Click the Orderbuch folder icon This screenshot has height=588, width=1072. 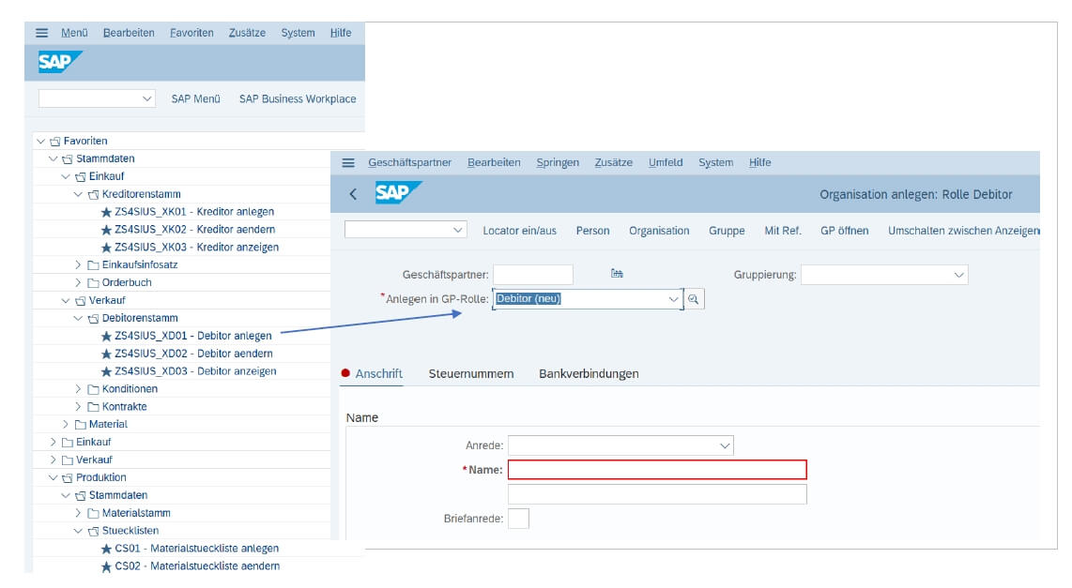pos(93,282)
